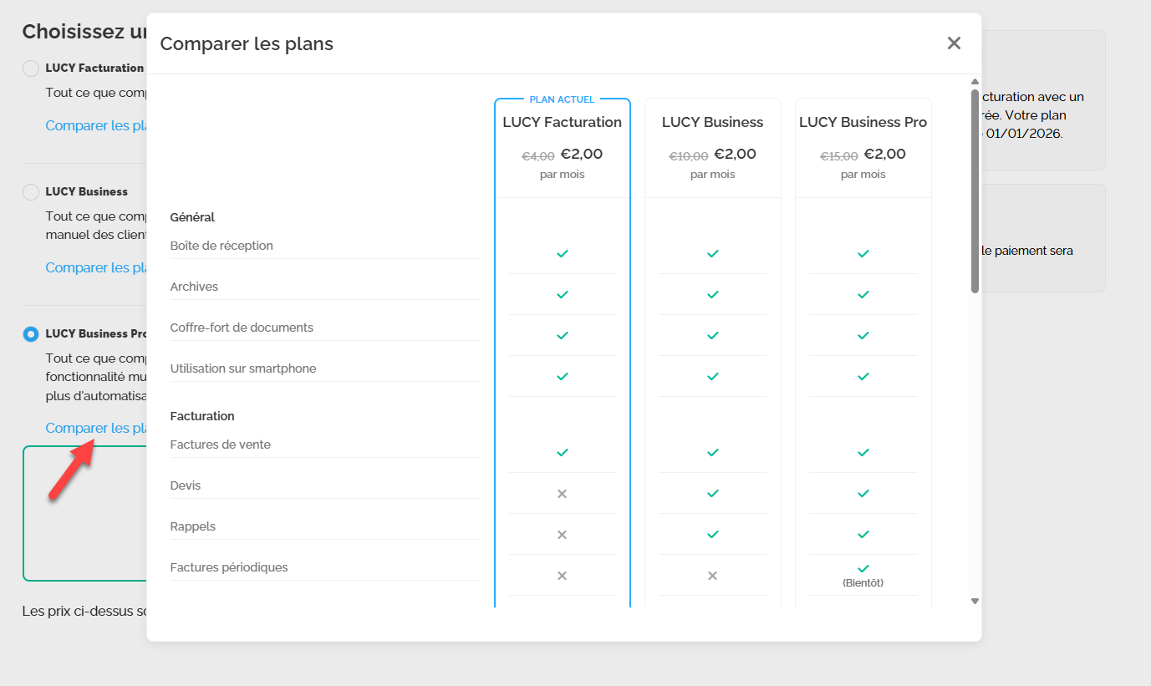Click the Devis cross icon for LUCY Facturation
The width and height of the screenshot is (1151, 686).
[x=563, y=494]
